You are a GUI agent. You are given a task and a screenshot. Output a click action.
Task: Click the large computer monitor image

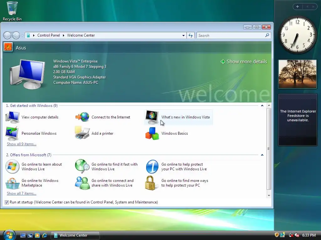pos(28,74)
